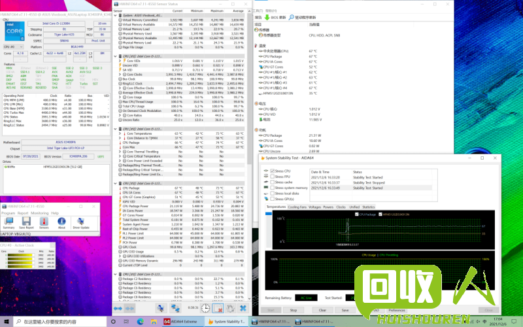
Task: Select the 功耗 section icon in AIDA64
Action: click(x=256, y=130)
